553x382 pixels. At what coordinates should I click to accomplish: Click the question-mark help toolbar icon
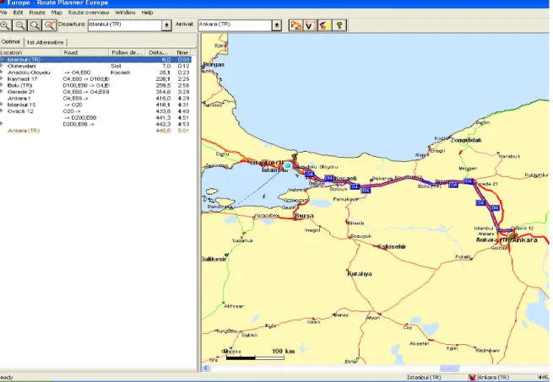tap(339, 25)
